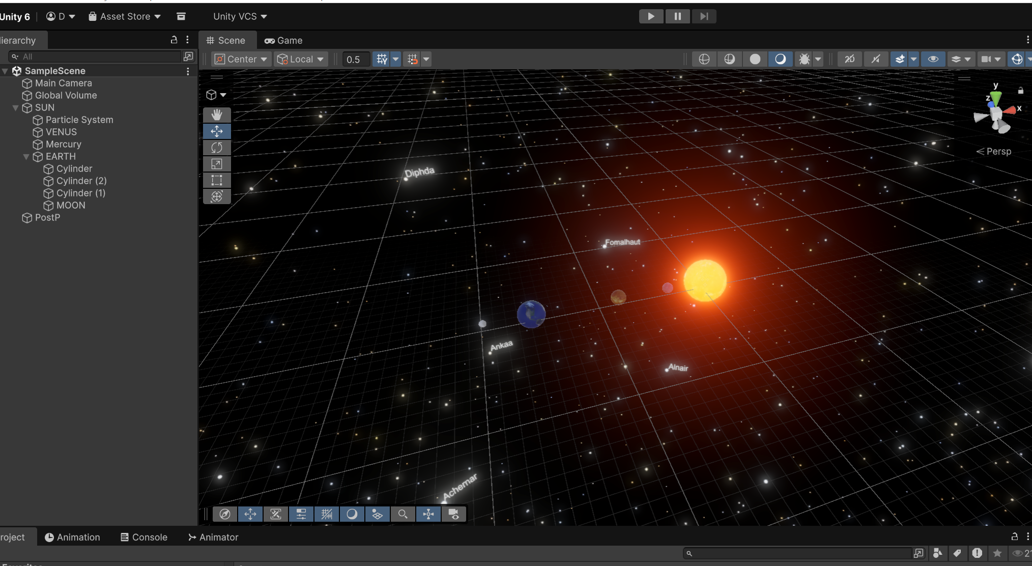The width and height of the screenshot is (1032, 566).
Task: Click the Pause button
Action: 677,16
